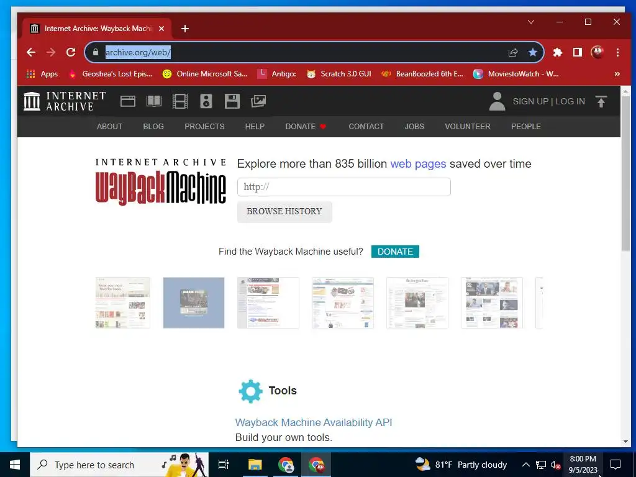Click the Internet Archive logo

65,101
